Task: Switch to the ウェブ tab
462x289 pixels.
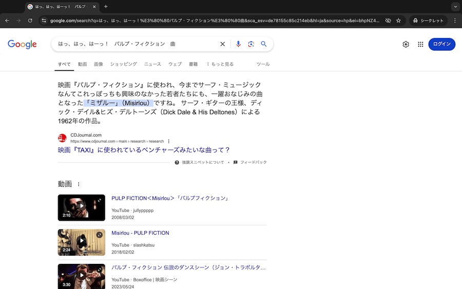Action: pyautogui.click(x=175, y=64)
